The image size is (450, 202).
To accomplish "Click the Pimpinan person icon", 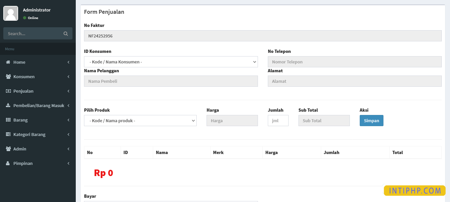I will (x=8, y=163).
